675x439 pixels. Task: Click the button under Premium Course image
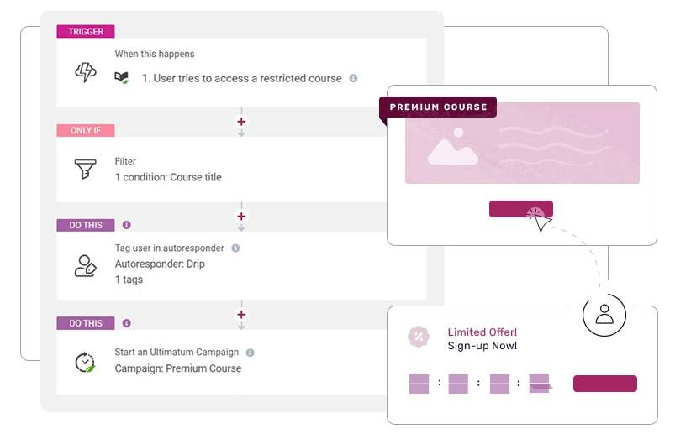[521, 209]
